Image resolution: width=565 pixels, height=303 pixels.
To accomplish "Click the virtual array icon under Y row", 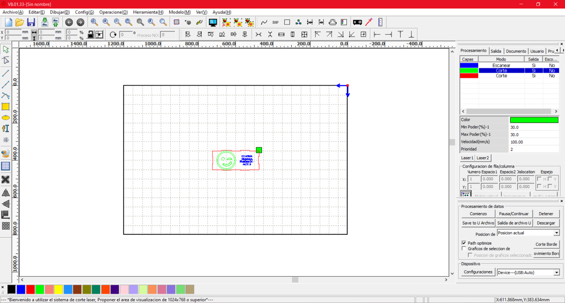I will (x=466, y=194).
